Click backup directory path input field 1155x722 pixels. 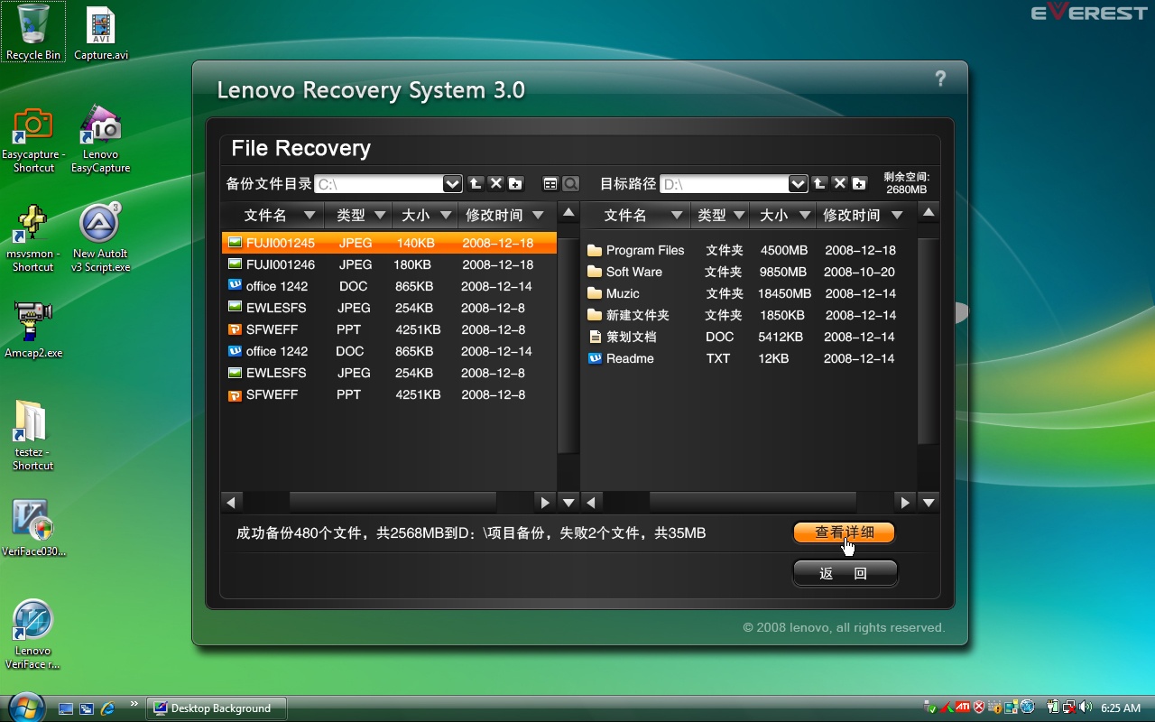379,184
